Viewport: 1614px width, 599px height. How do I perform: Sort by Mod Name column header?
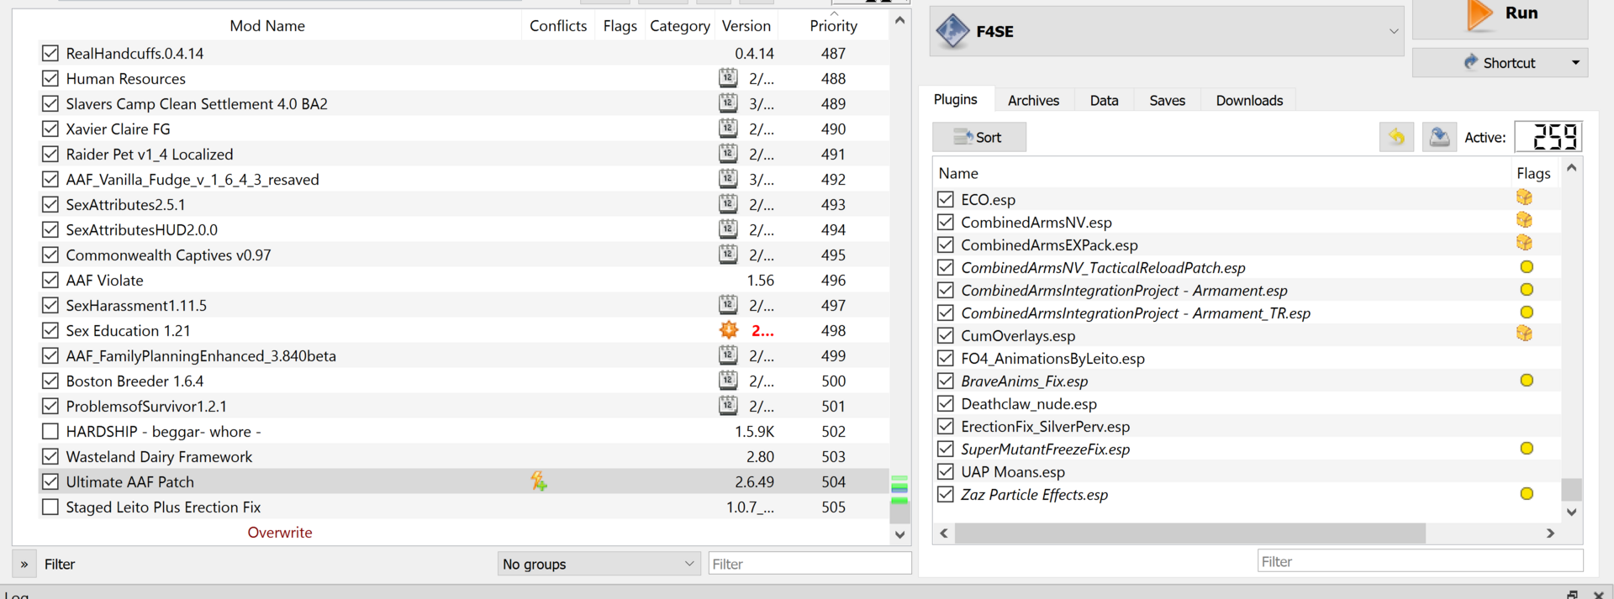point(267,25)
